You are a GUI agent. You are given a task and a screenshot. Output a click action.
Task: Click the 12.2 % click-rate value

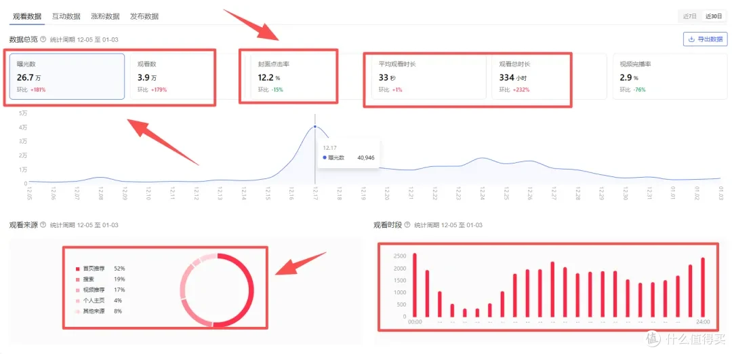point(269,77)
